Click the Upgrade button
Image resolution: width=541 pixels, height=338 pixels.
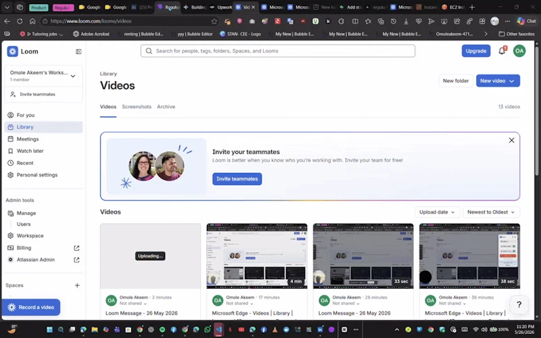(x=476, y=51)
